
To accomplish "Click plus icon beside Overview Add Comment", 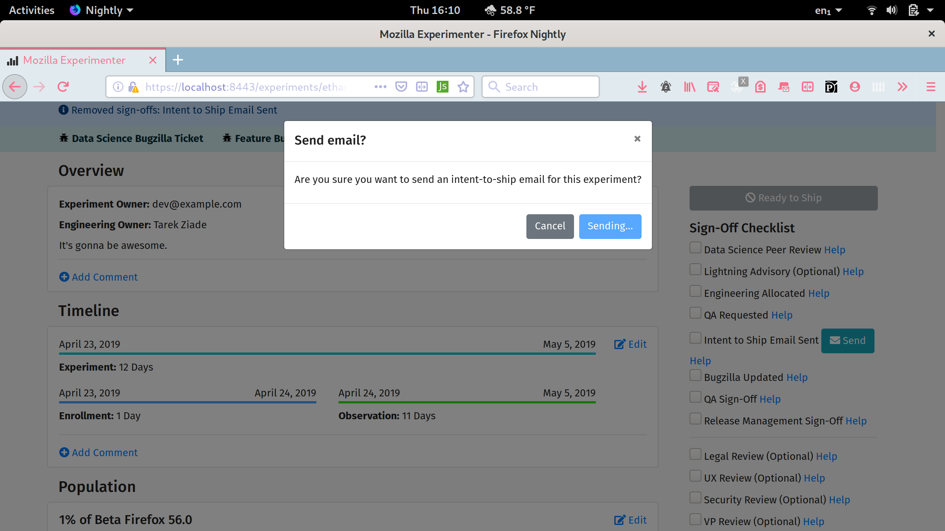I will pos(64,277).
